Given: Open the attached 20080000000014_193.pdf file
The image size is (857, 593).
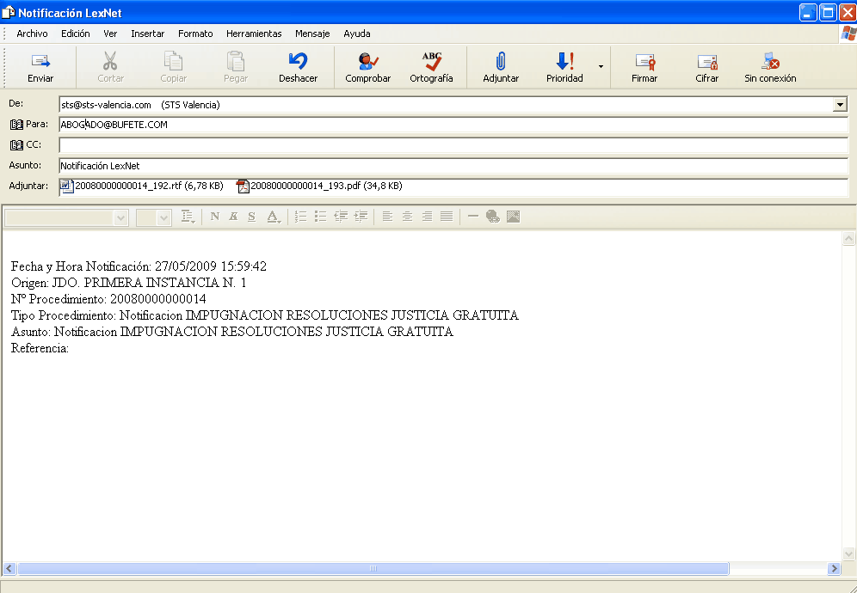Looking at the screenshot, I should (318, 186).
